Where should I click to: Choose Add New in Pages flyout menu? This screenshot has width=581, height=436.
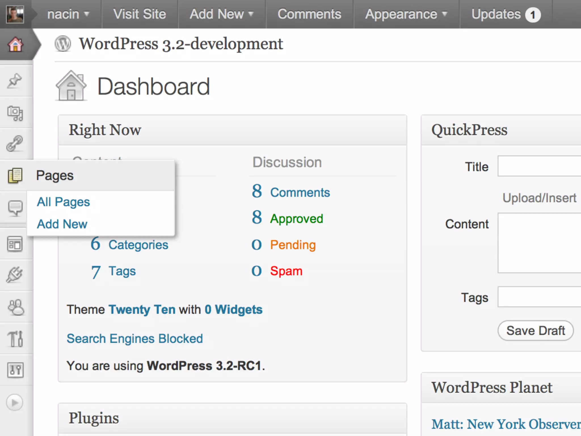point(62,224)
